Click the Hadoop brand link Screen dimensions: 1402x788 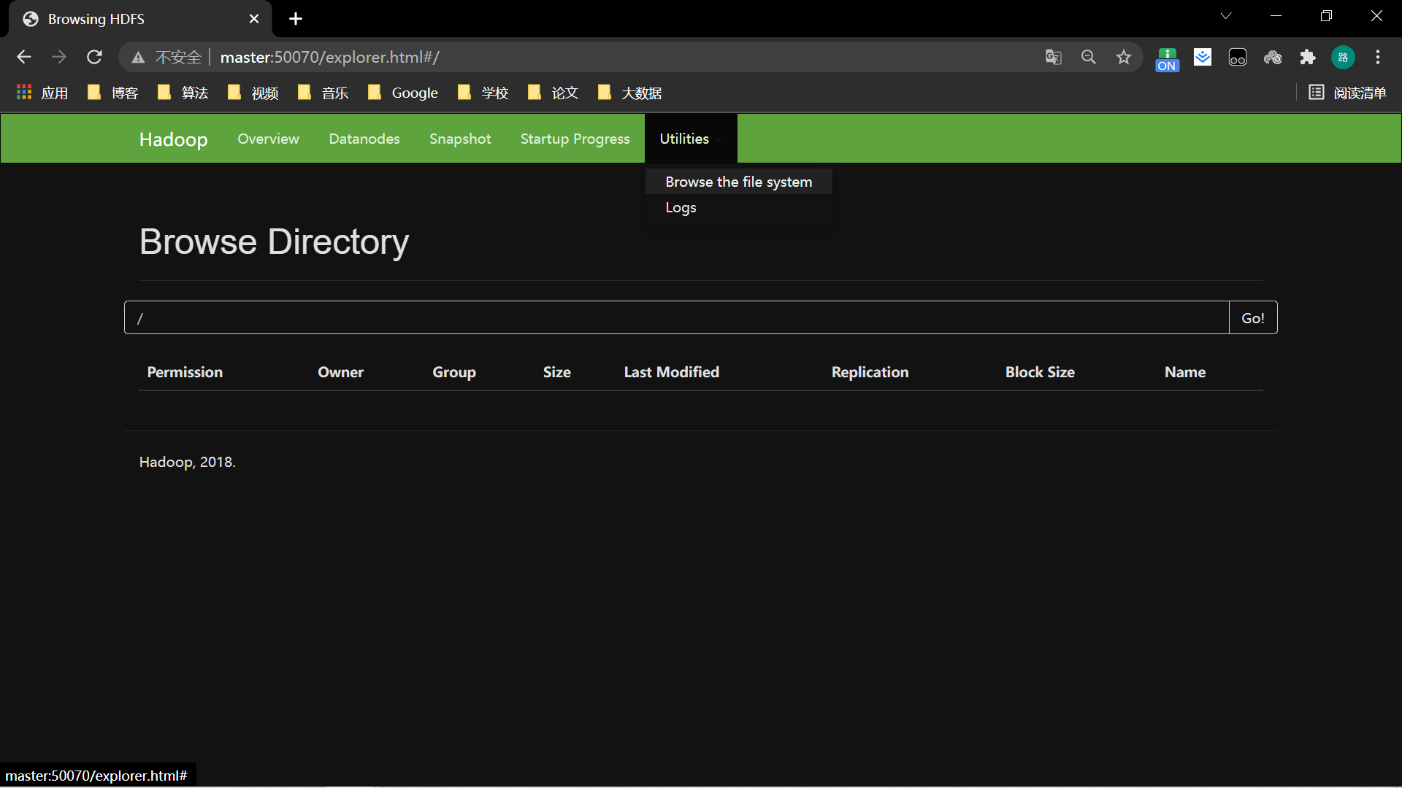(x=173, y=139)
